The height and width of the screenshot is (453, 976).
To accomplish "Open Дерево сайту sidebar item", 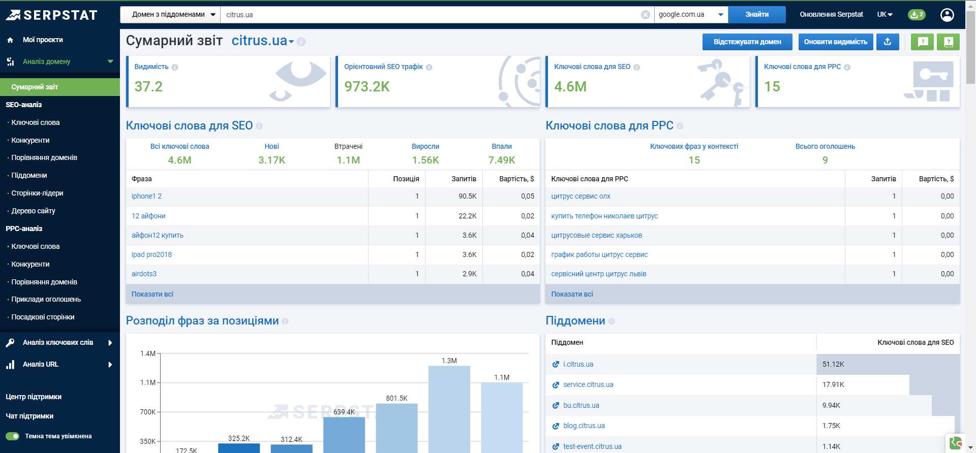I will (33, 211).
